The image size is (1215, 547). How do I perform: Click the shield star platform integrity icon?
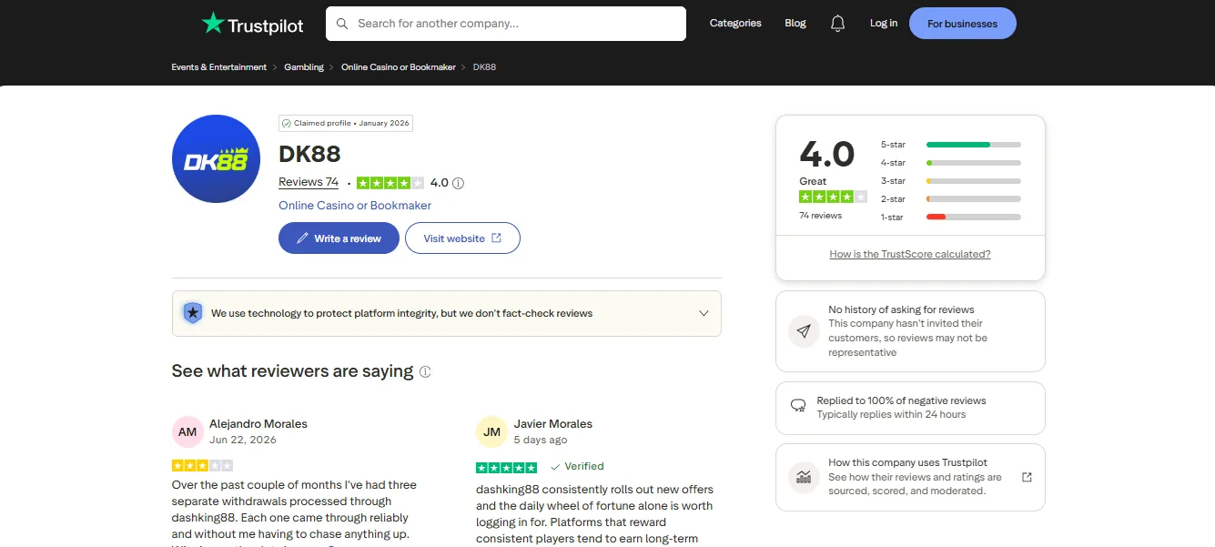pos(192,313)
